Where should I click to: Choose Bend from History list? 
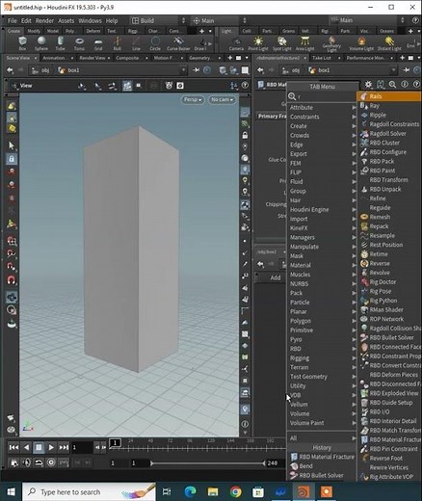[322, 466]
